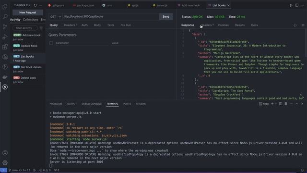Toggle the response JSON braces formatting icon
This screenshot has height=173, width=307.
pos(295,25)
